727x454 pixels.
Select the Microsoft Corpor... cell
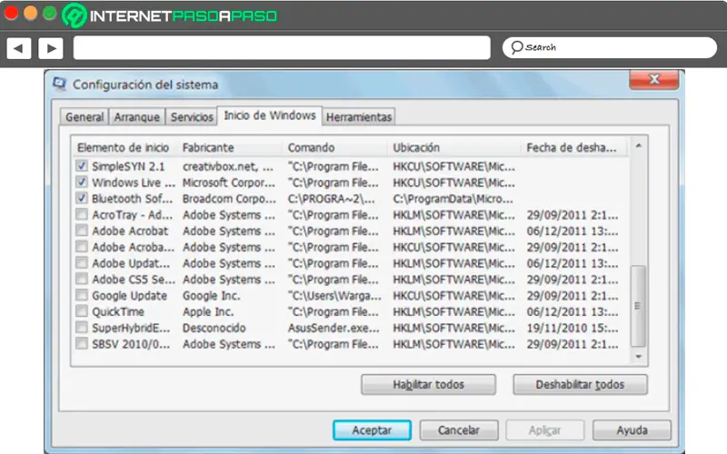coord(229,183)
